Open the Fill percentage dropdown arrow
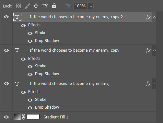 [91, 6]
